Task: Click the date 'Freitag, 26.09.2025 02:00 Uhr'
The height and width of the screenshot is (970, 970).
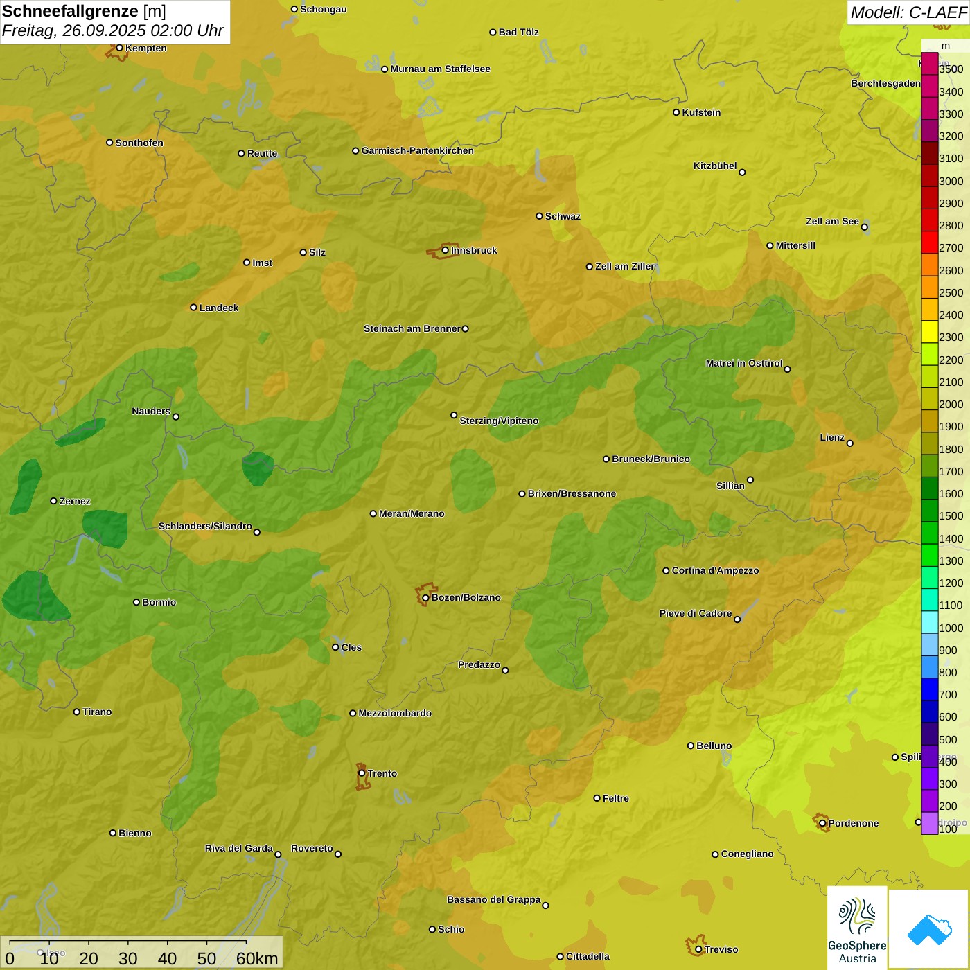Action: pyautogui.click(x=113, y=30)
